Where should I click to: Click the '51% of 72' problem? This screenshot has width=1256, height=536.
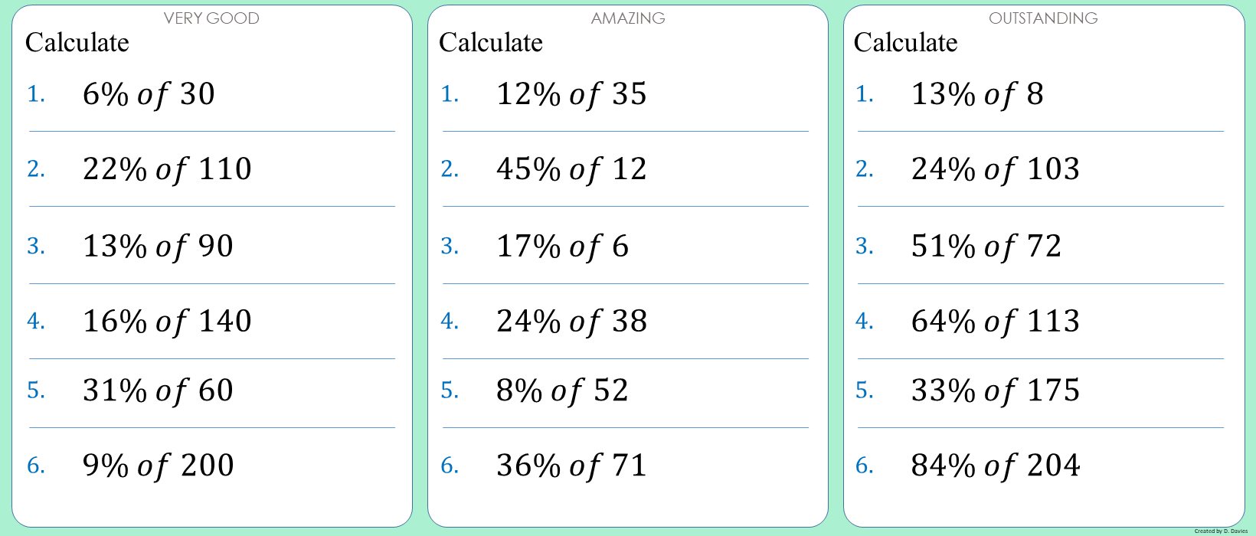986,247
